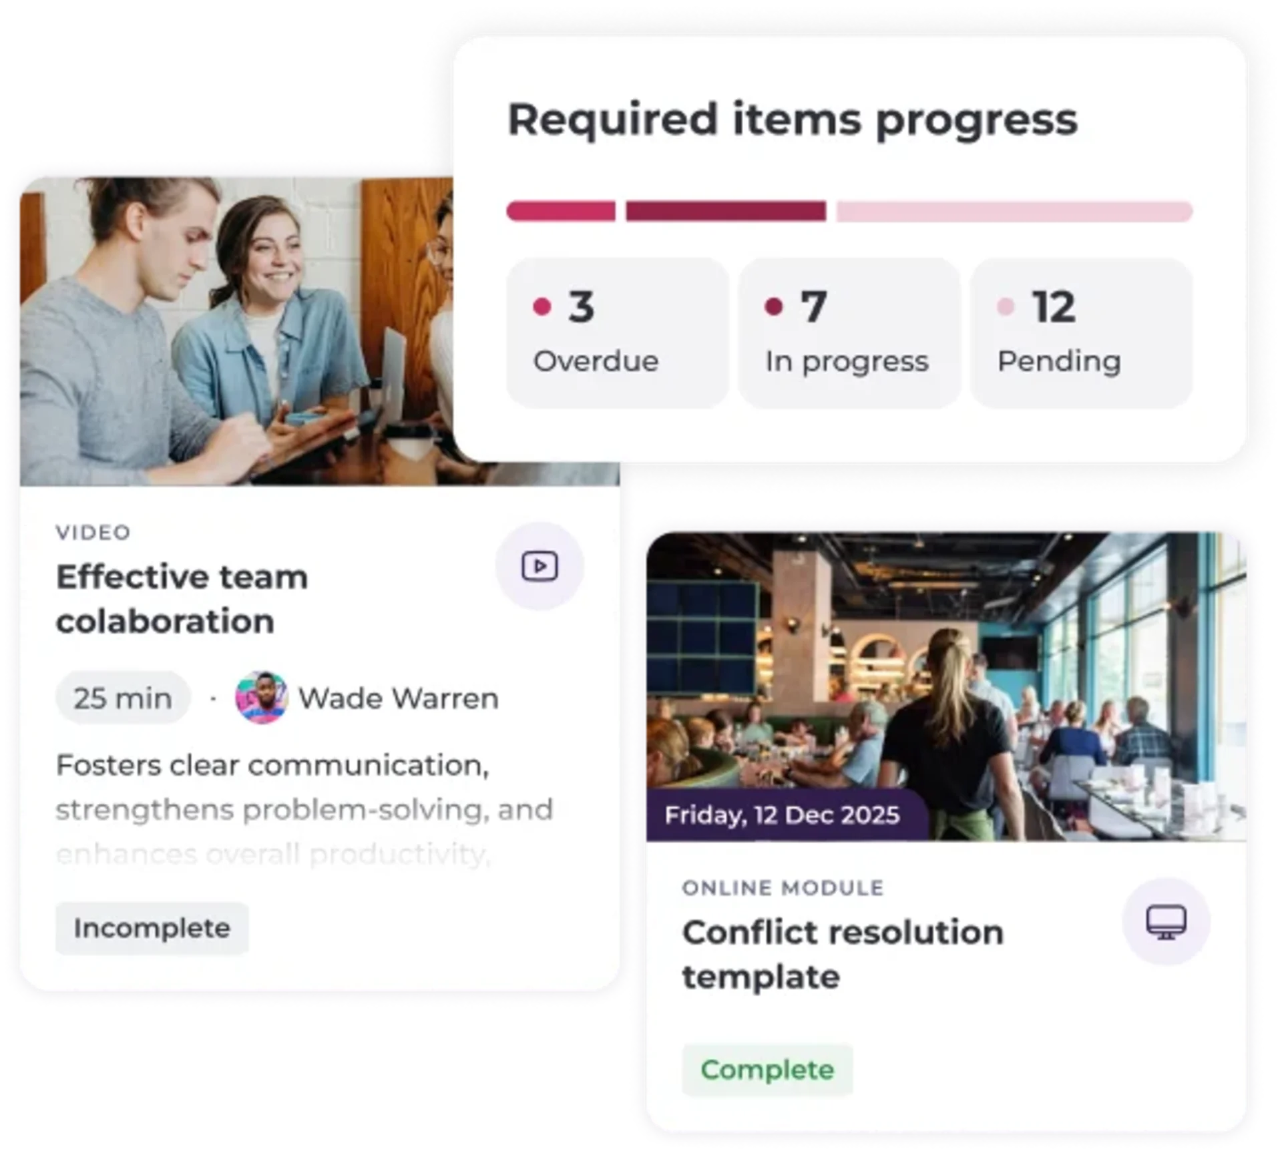
Task: Click the Incomplete status badge
Action: 152,928
